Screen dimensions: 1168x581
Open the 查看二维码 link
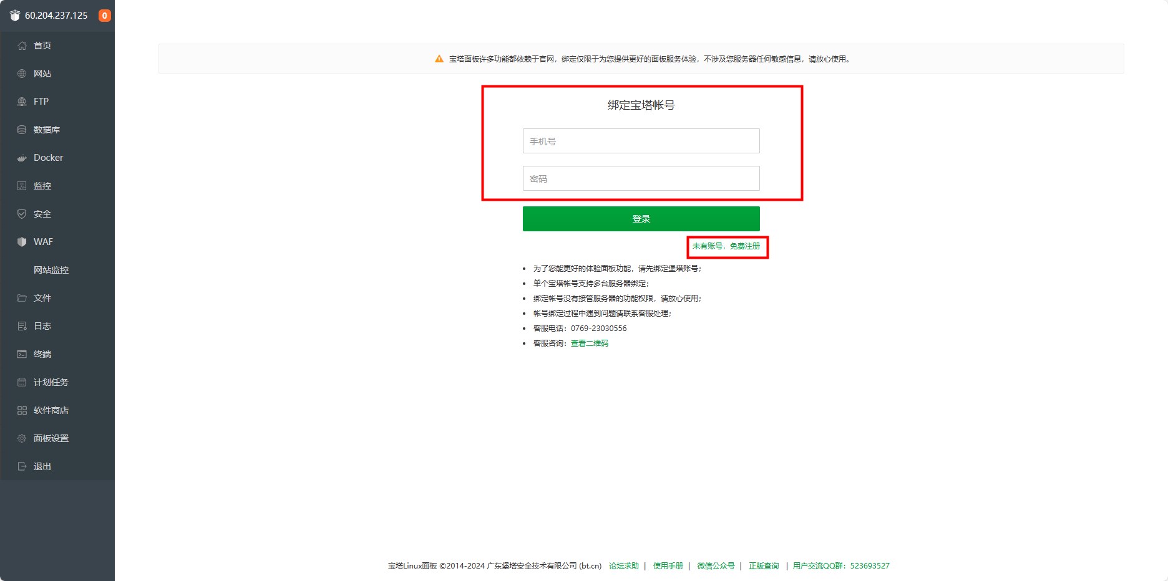[590, 343]
